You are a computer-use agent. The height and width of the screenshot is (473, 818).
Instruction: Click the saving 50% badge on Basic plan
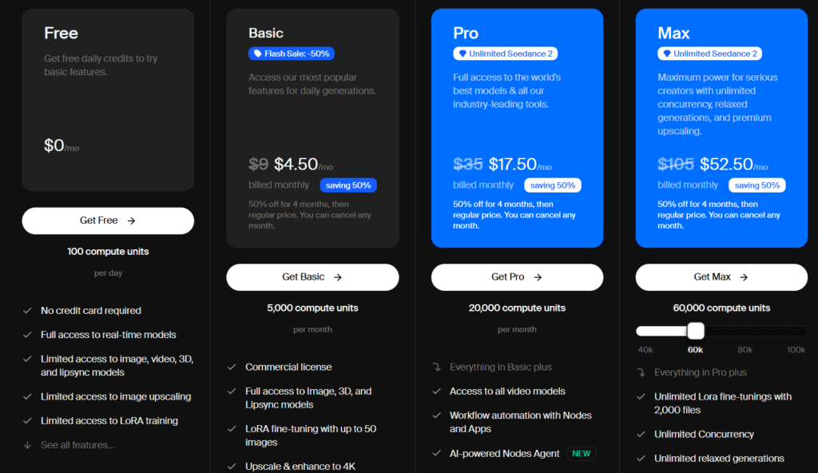pos(348,185)
